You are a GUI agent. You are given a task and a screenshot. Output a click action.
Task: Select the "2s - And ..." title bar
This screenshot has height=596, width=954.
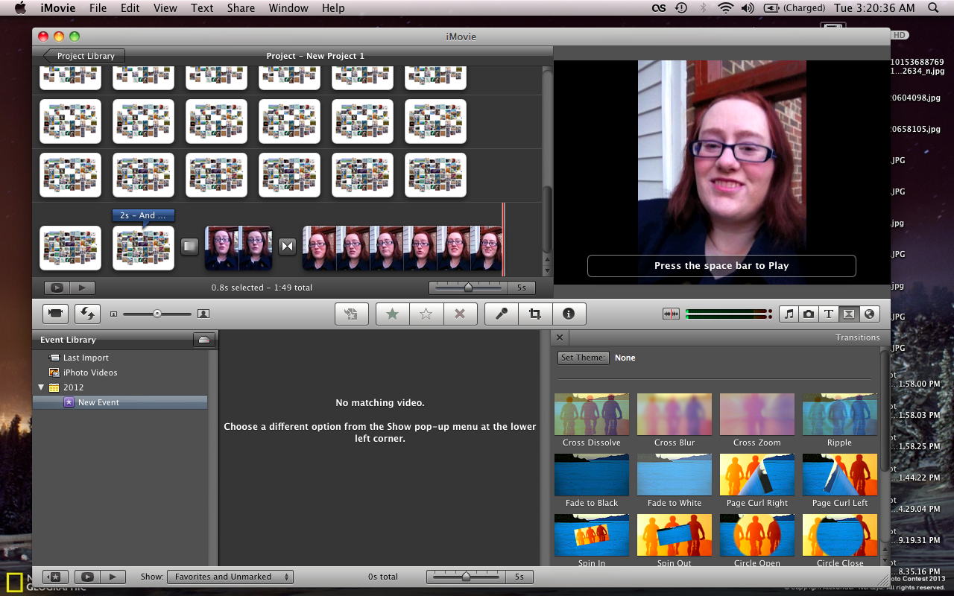tap(144, 215)
